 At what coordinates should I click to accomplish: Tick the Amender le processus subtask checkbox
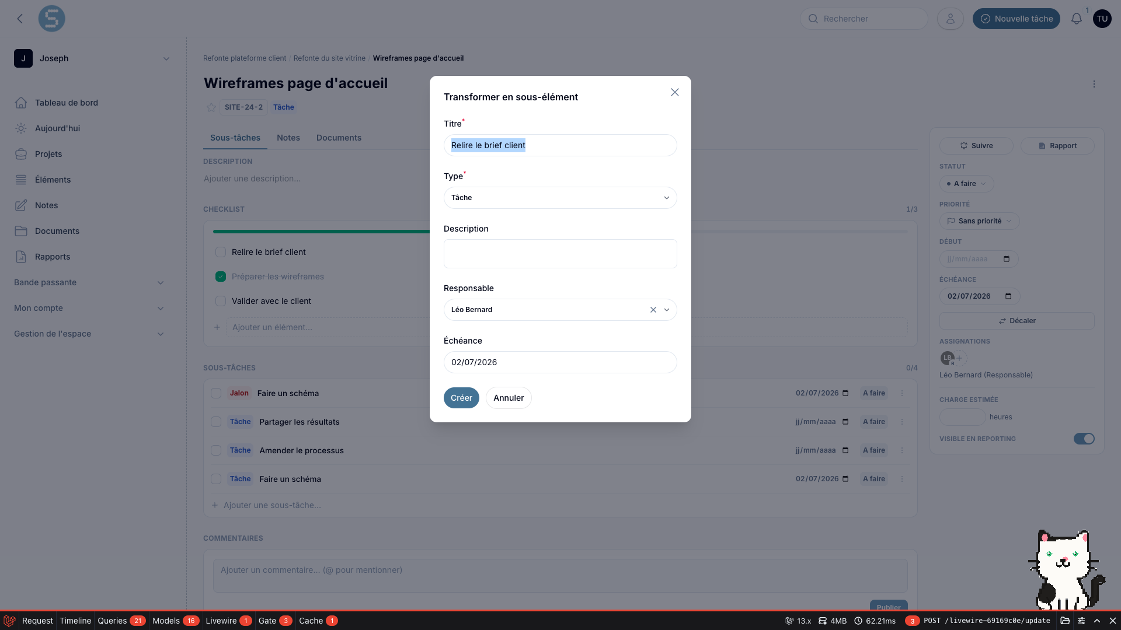pos(216,450)
